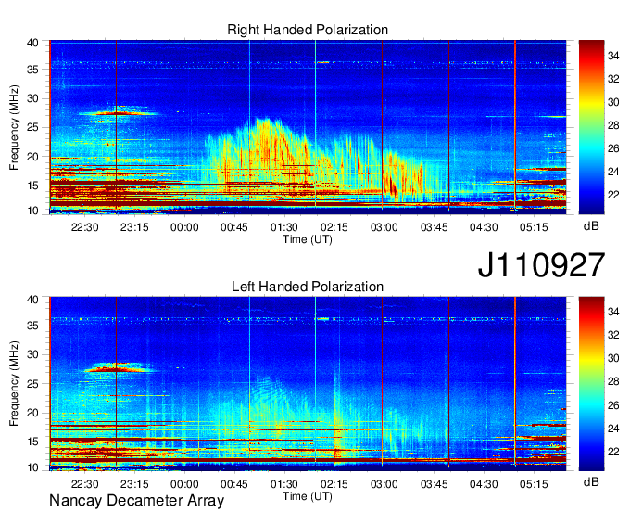Click the "25" frequency tick of Left Handed plot
The height and width of the screenshot is (512, 630).
tap(32, 384)
